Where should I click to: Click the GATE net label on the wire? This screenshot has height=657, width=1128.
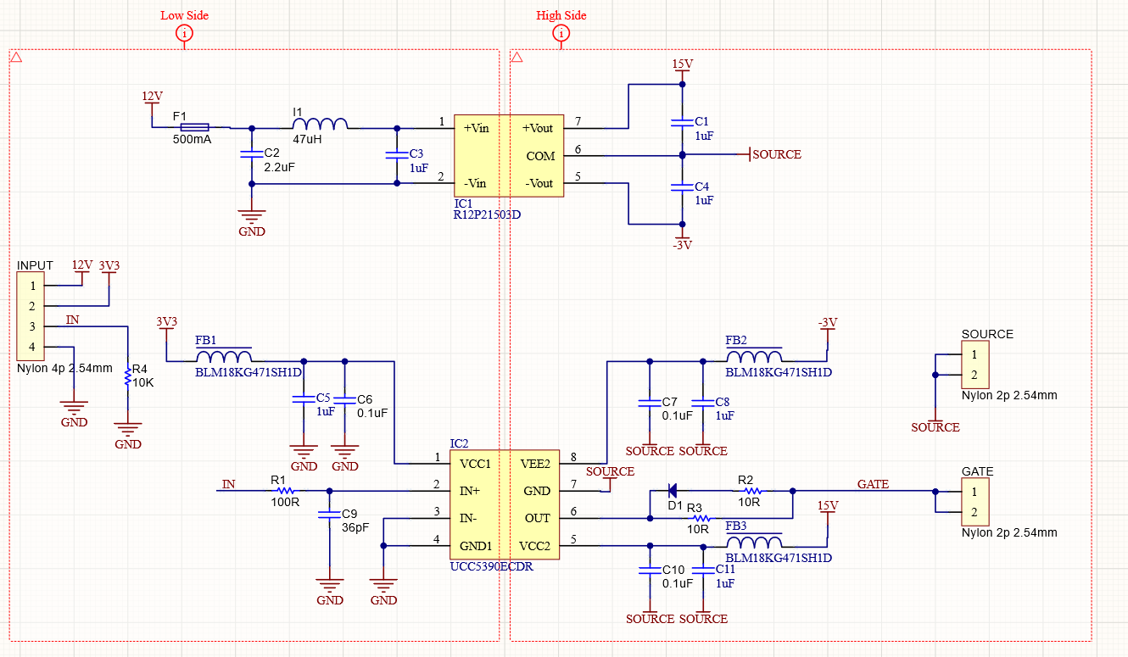pyautogui.click(x=873, y=484)
